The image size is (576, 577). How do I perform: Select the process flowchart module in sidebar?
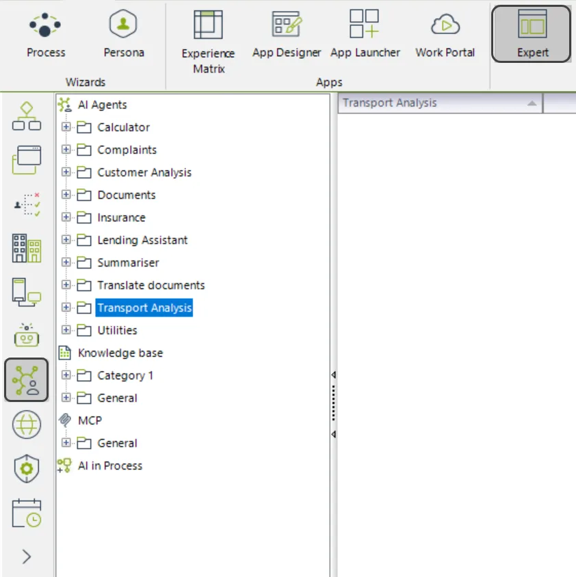27,116
